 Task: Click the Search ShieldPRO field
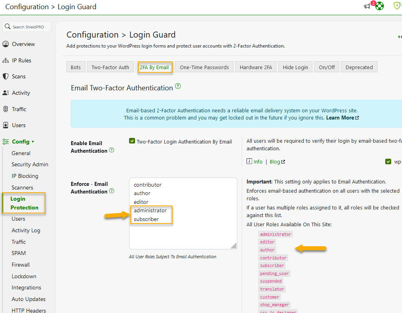[27, 27]
